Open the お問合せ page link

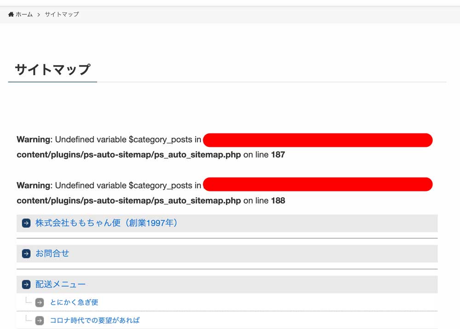[x=52, y=253]
